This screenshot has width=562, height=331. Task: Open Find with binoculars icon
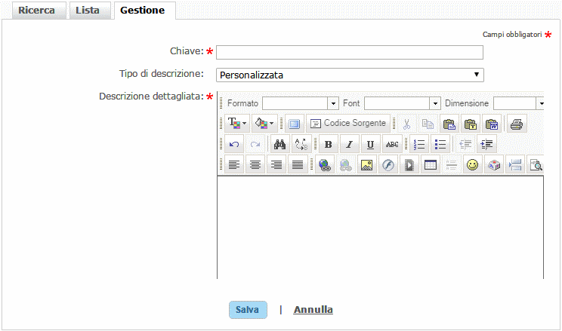(x=280, y=144)
